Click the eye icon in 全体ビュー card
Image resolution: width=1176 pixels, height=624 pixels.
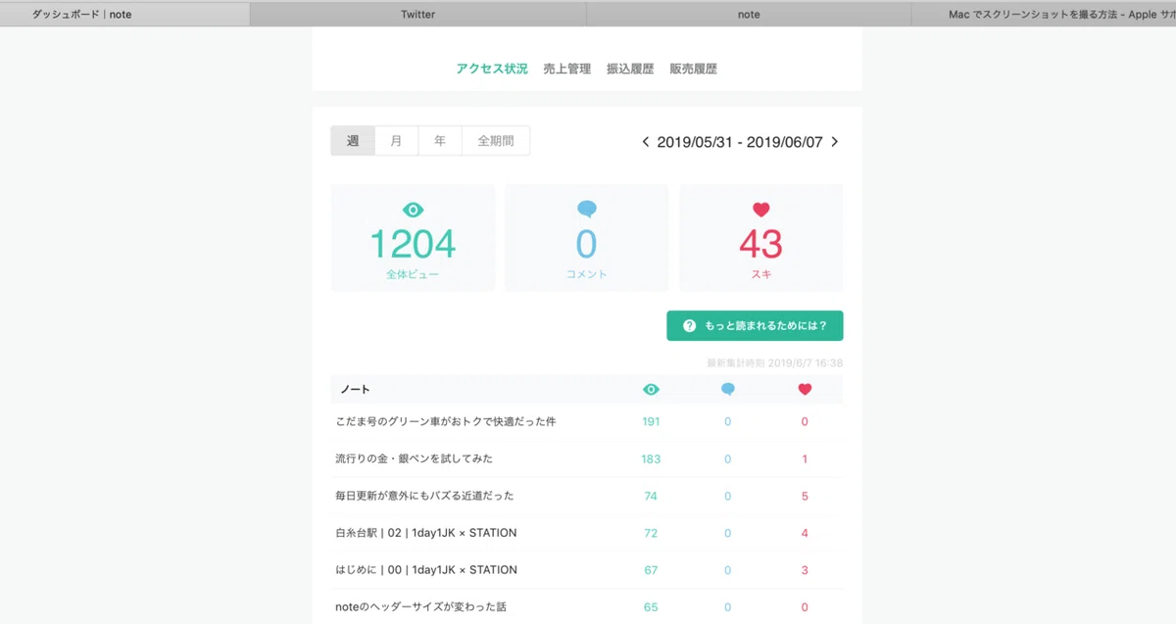413,209
